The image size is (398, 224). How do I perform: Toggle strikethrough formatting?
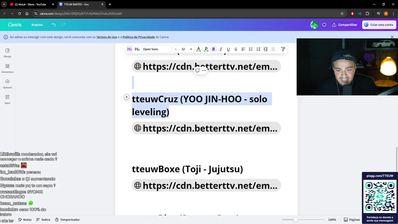236,49
